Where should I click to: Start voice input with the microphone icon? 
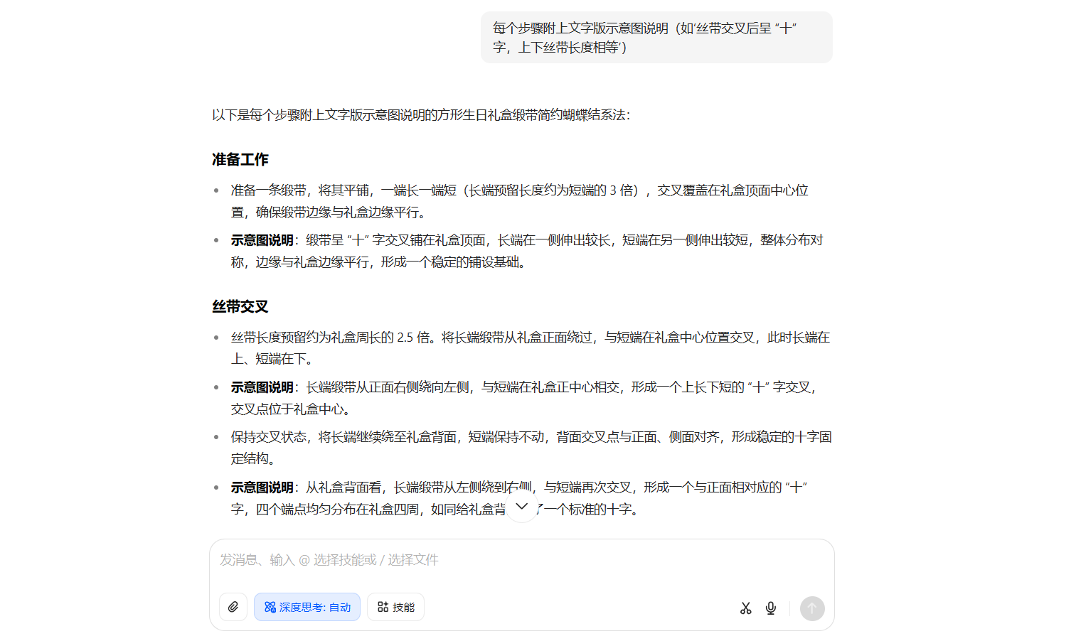click(770, 608)
